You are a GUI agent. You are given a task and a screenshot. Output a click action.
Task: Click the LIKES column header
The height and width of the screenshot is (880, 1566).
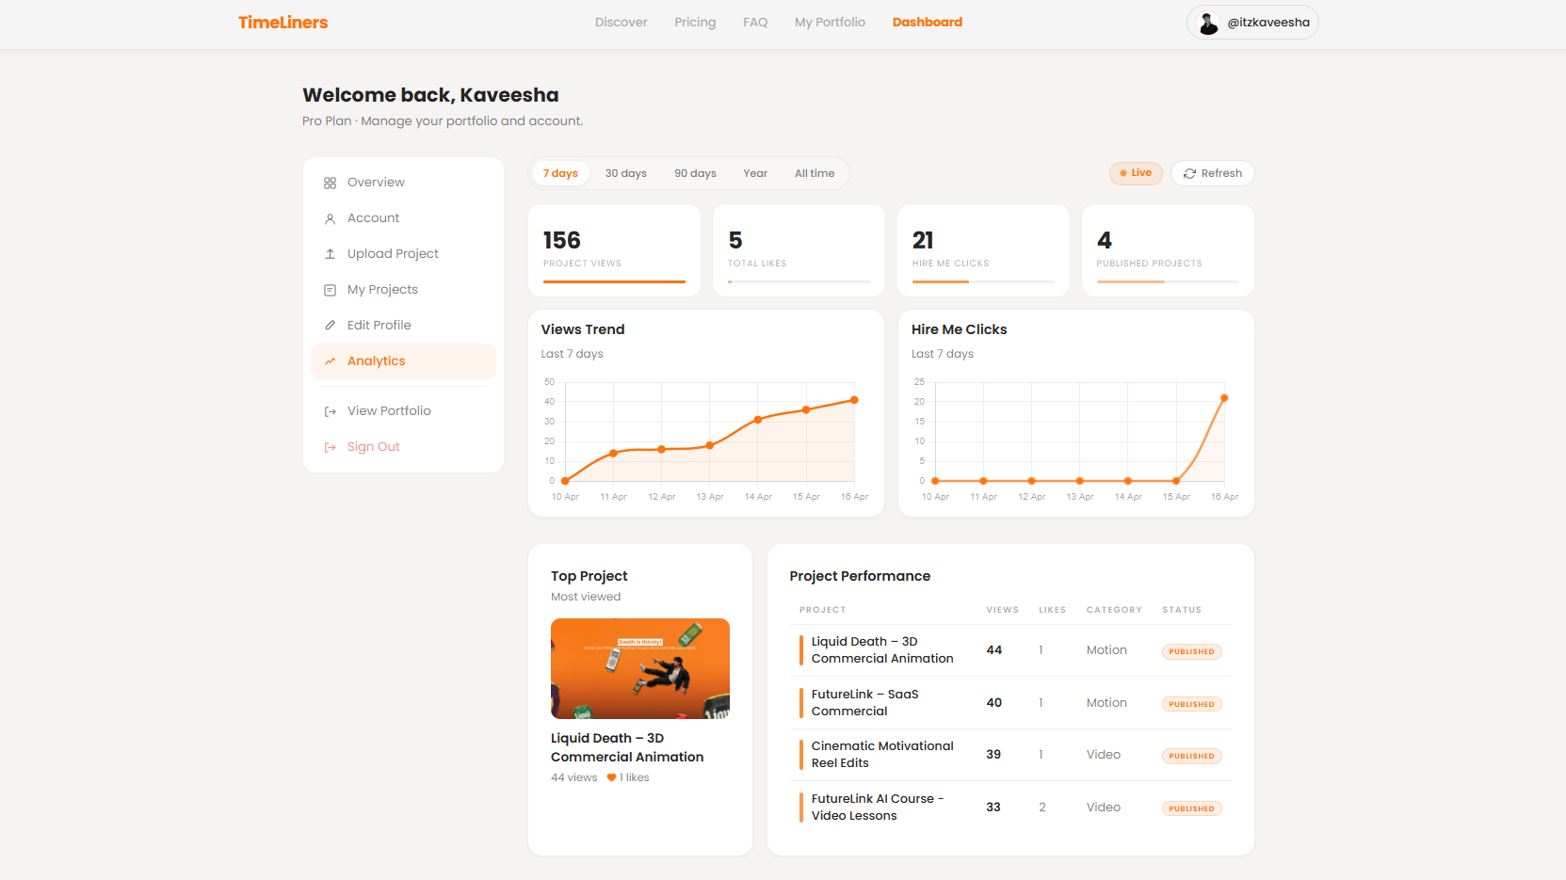tap(1052, 610)
